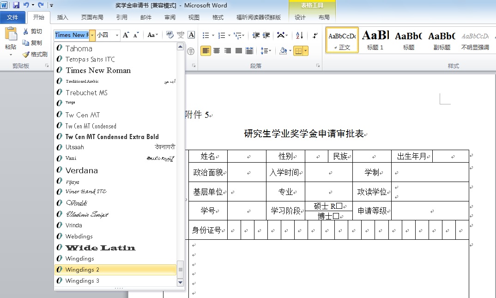Click the phonetic guide icon

(x=181, y=35)
